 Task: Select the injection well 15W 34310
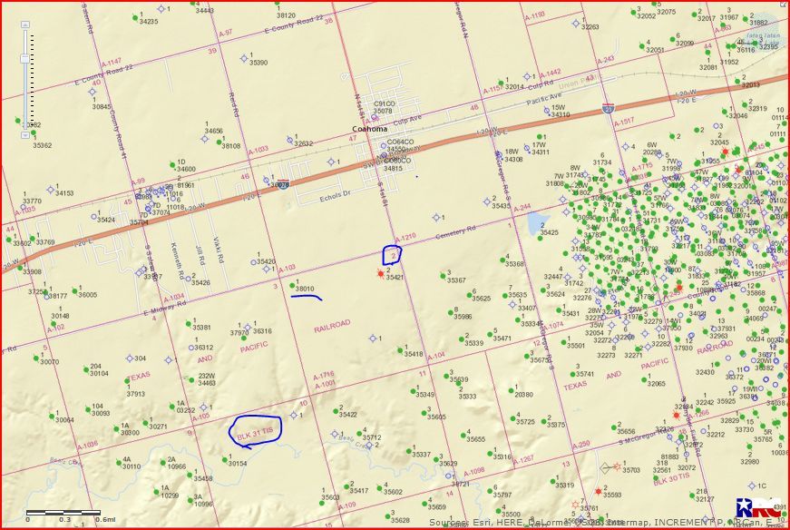547,111
